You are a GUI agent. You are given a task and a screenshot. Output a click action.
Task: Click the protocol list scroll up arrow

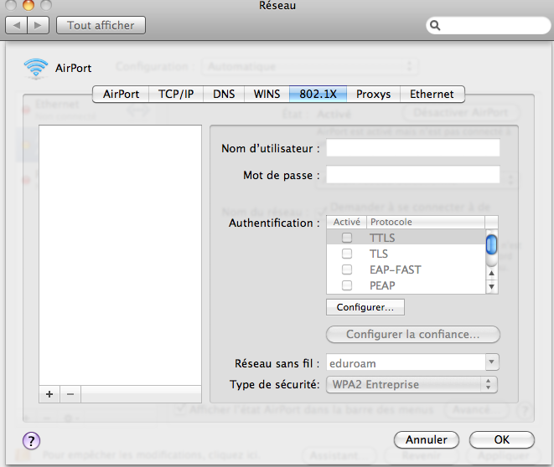(491, 273)
